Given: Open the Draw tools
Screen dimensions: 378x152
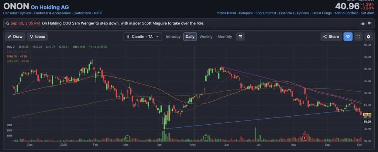Looking at the screenshot, I should point(15,37).
